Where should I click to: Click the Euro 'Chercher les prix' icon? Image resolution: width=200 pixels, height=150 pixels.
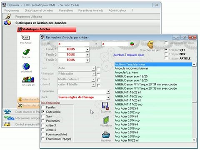[x=150, y=45]
